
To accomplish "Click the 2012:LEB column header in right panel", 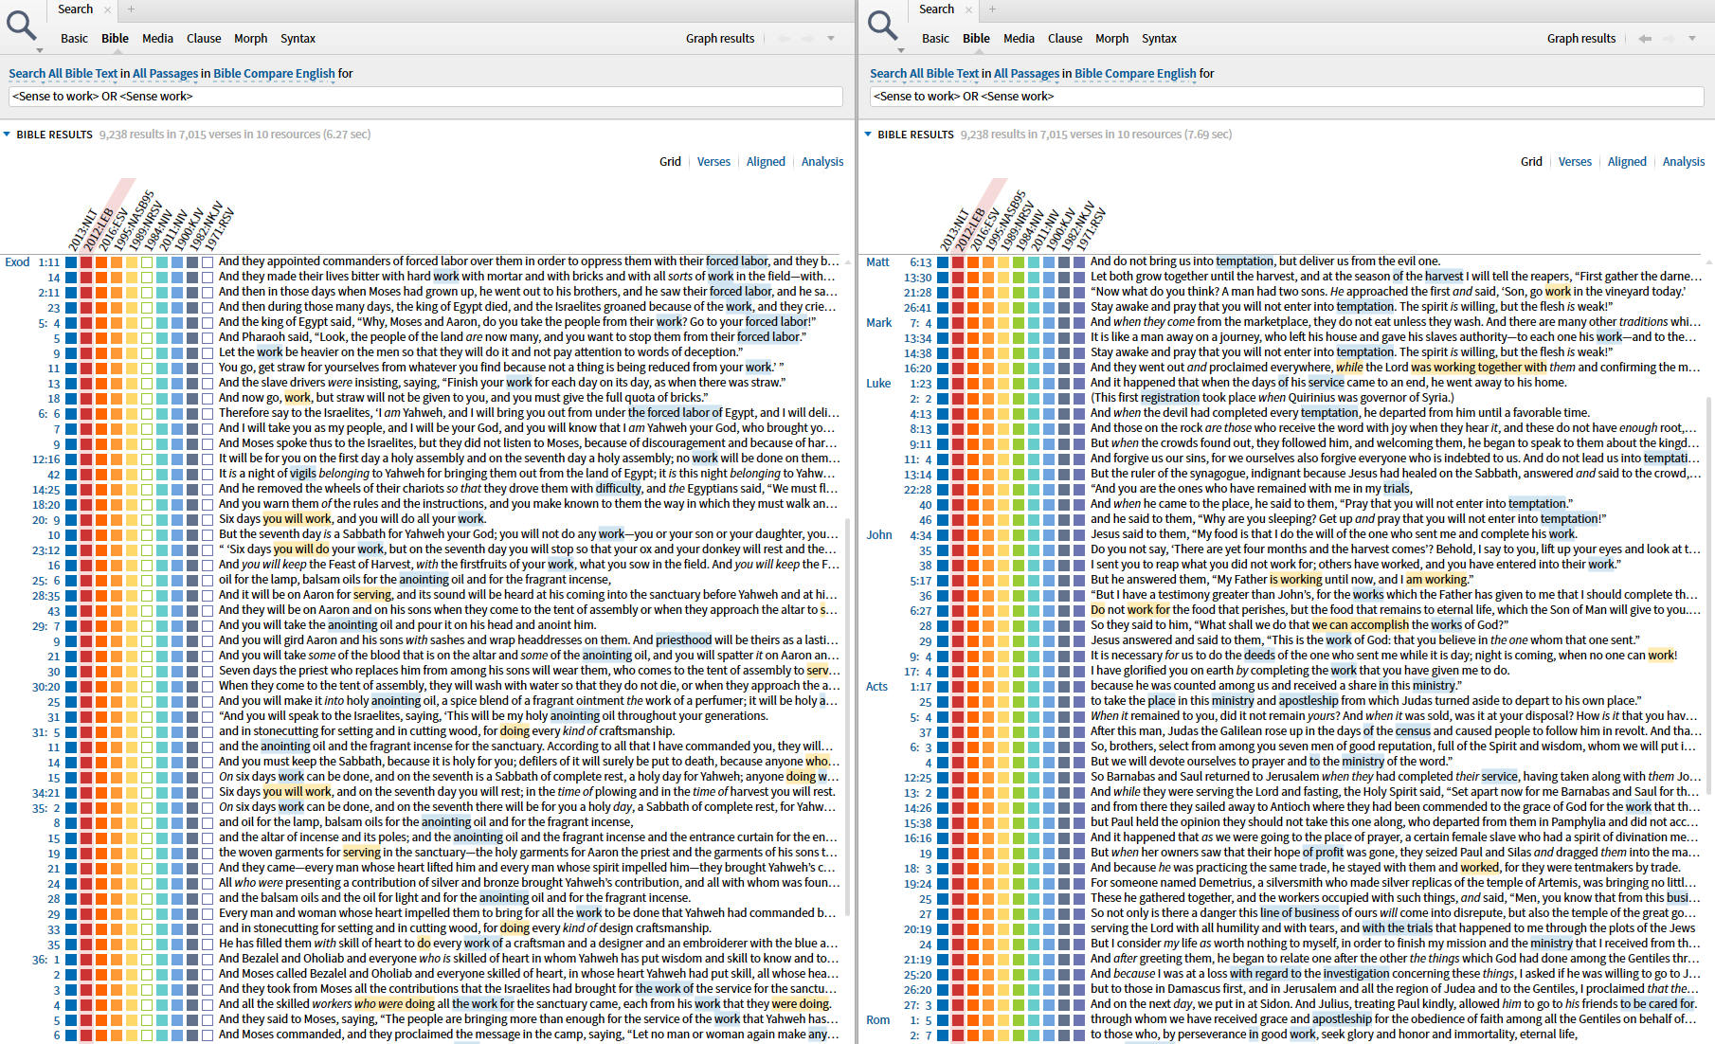I will [x=970, y=229].
